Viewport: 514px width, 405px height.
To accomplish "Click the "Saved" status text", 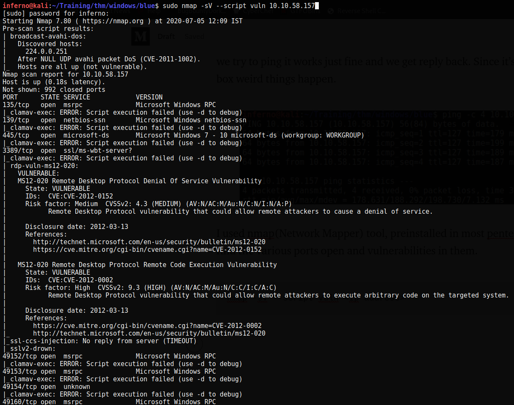I will 194,36.
